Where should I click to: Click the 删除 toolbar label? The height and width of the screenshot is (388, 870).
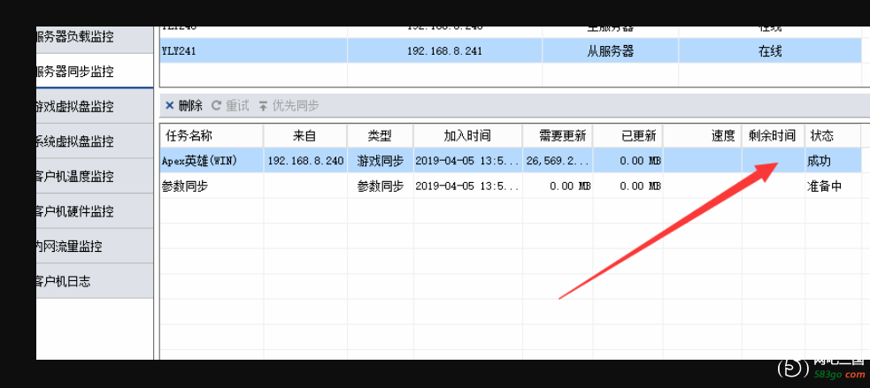(190, 105)
